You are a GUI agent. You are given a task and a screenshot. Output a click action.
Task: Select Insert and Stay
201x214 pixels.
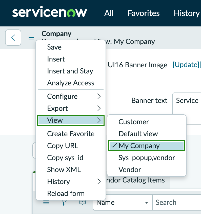coord(71,71)
